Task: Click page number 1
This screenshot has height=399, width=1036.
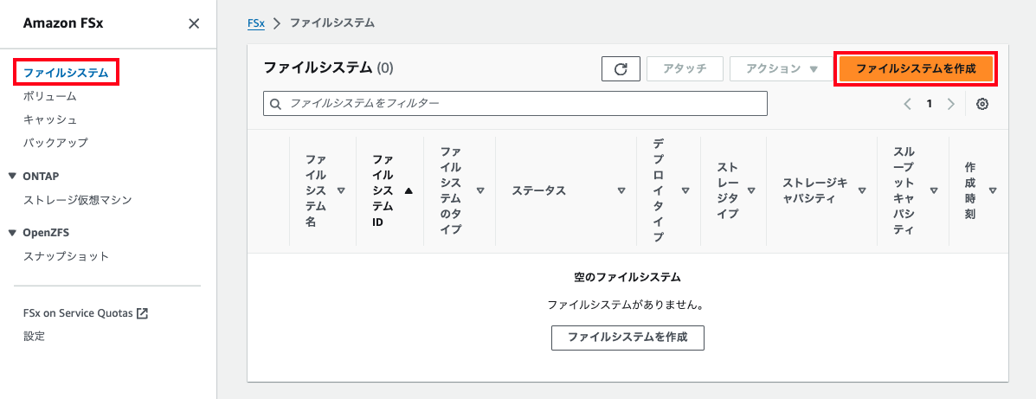Action: tap(929, 104)
